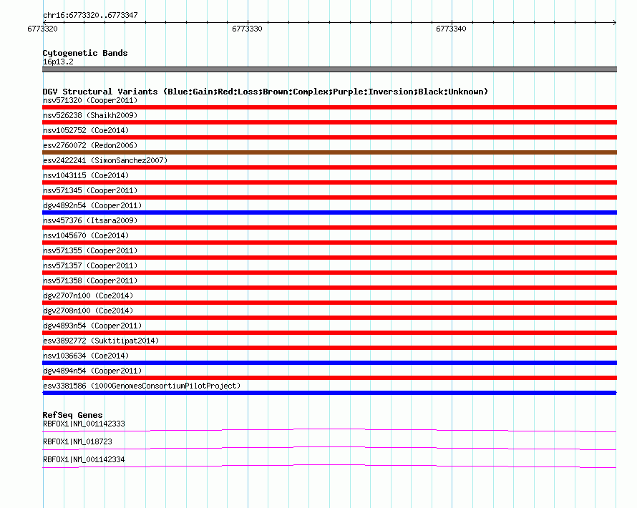This screenshot has height=508, width=637.
Task: Click dgv2708n100 (Coe2014) label
Action: [x=88, y=311]
